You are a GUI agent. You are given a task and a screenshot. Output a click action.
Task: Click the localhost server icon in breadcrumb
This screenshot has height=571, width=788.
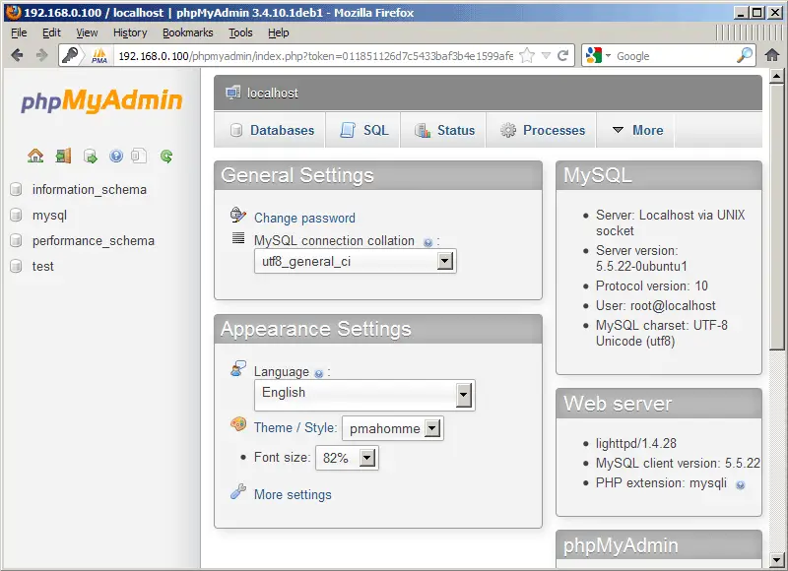(x=232, y=93)
